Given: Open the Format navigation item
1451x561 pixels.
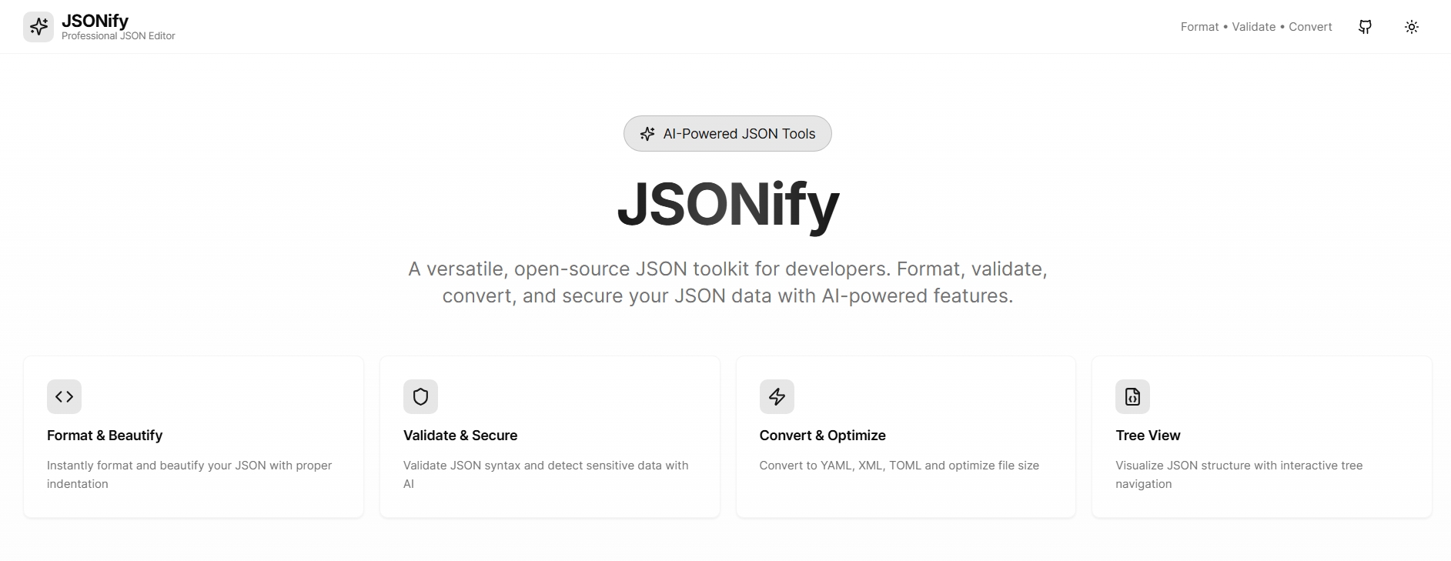Looking at the screenshot, I should tap(1199, 26).
